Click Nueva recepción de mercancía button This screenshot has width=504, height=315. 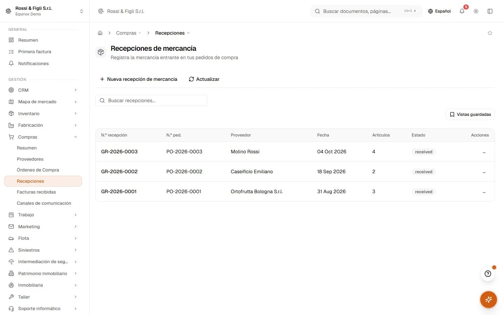tap(139, 79)
